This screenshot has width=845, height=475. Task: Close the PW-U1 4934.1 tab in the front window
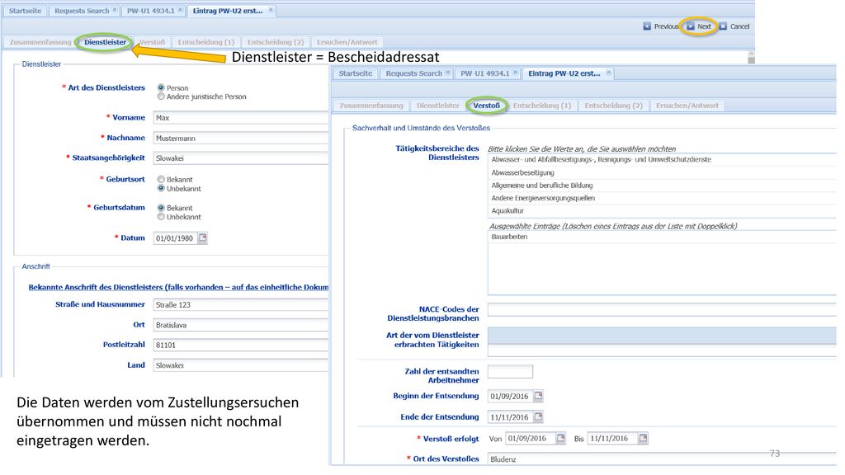pyautogui.click(x=515, y=73)
